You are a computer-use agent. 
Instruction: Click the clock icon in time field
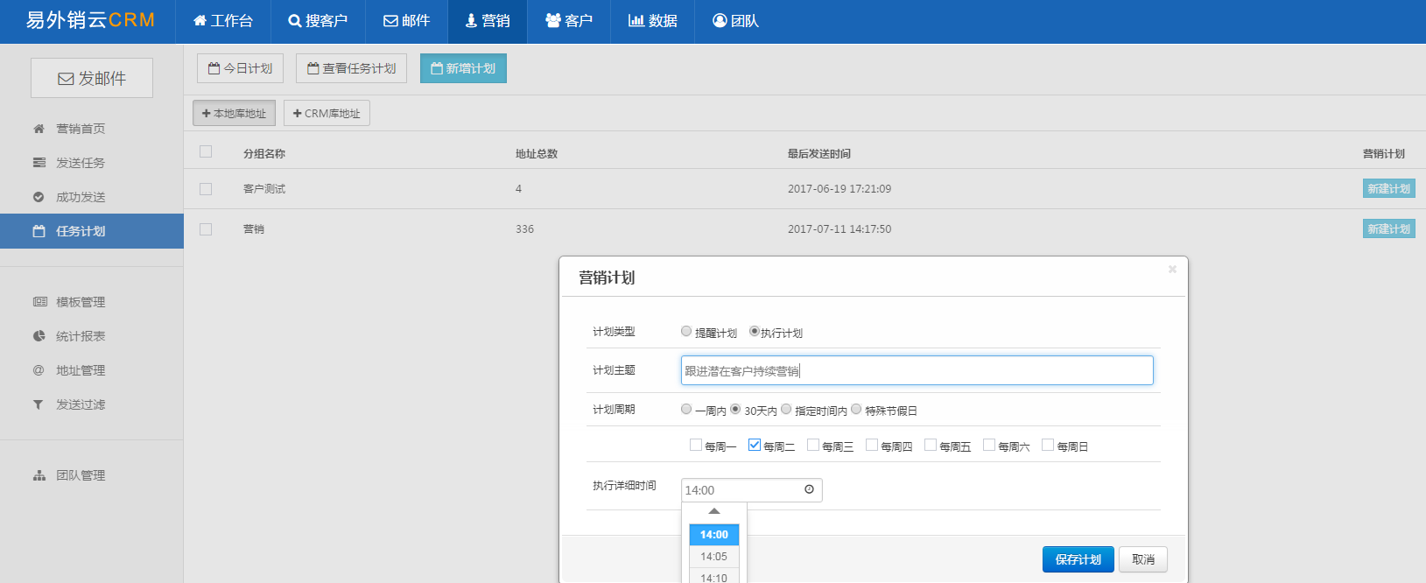point(809,489)
